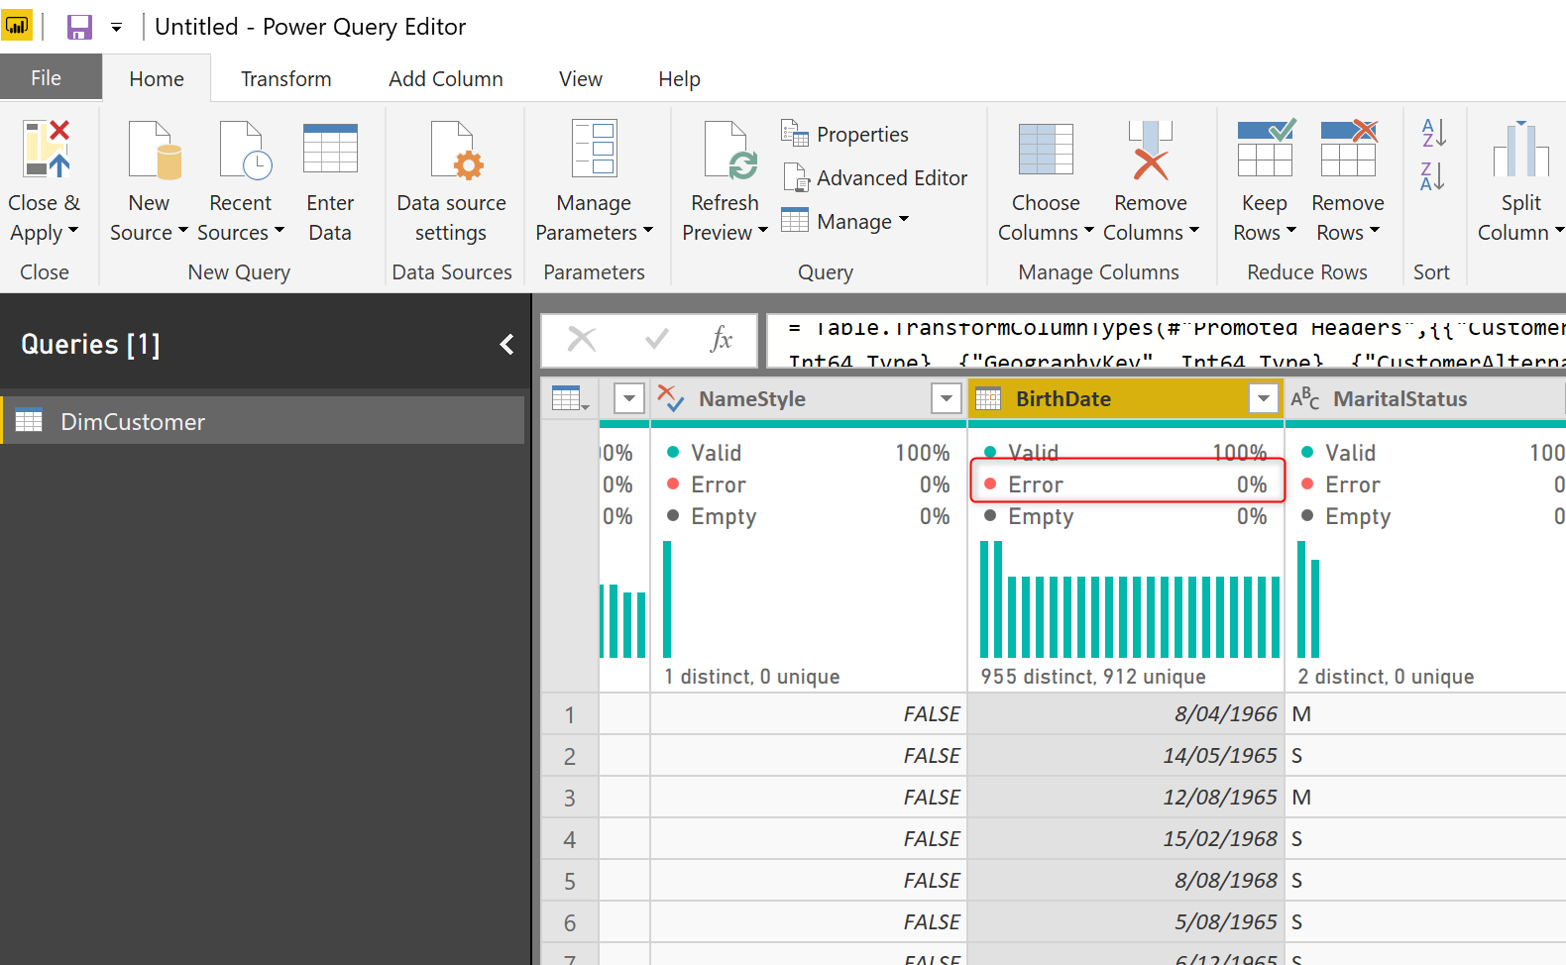The width and height of the screenshot is (1566, 965).
Task: Click the Power BI logo icon
Action: point(17,26)
